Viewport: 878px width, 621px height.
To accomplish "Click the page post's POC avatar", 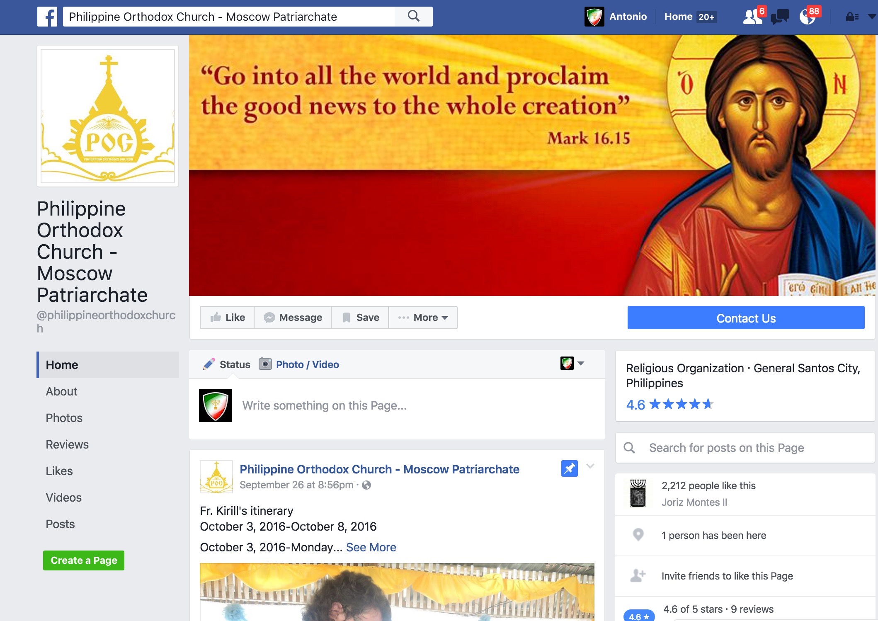I will (x=216, y=477).
